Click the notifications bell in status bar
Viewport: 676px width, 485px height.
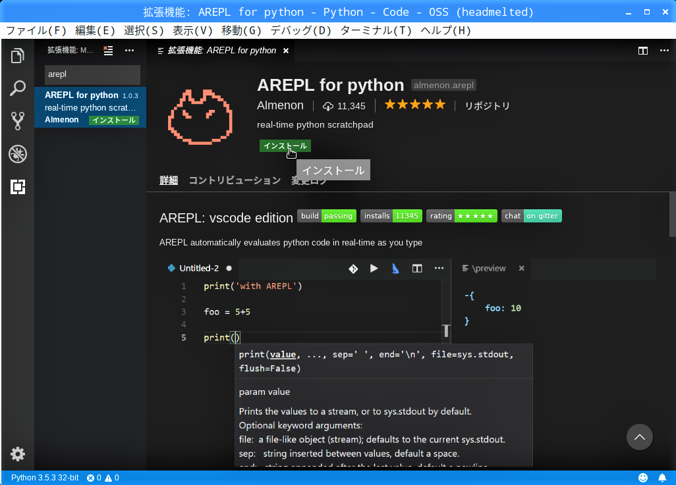click(x=662, y=477)
